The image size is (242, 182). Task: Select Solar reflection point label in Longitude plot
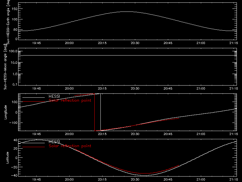click(70, 100)
